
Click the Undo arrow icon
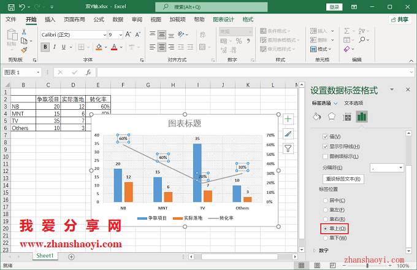(22, 7)
